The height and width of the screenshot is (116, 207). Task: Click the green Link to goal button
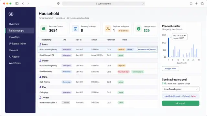180,103
